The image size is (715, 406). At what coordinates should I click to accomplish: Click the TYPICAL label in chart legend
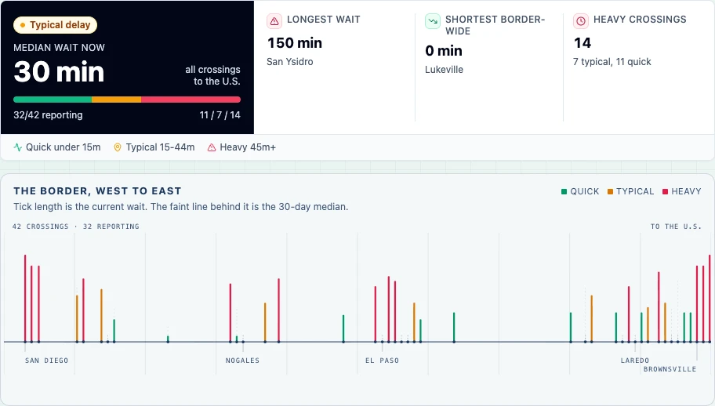[635, 191]
